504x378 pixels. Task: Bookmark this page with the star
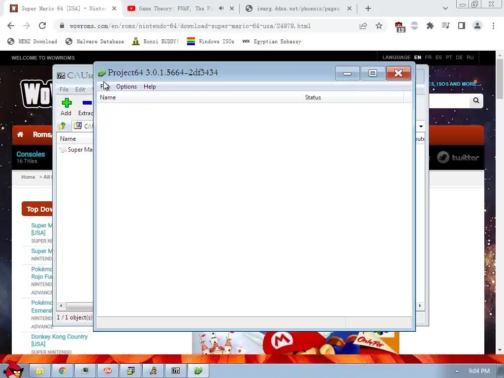pyautogui.click(x=379, y=26)
